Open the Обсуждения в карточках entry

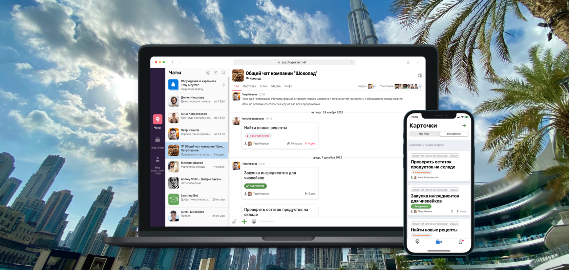pos(196,85)
